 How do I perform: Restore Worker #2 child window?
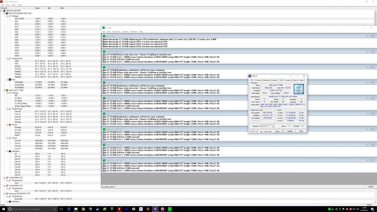(373, 67)
